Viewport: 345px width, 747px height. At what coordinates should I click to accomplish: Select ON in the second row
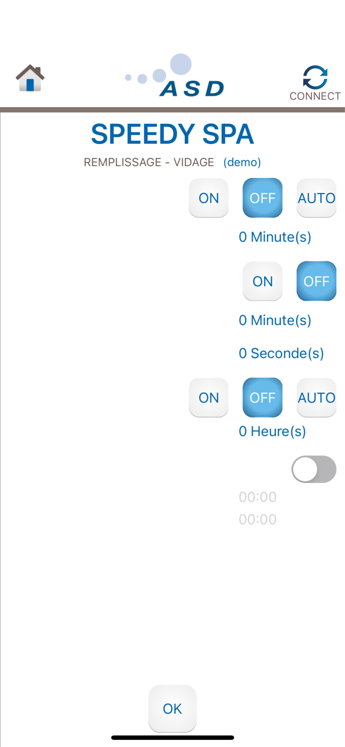coord(262,281)
